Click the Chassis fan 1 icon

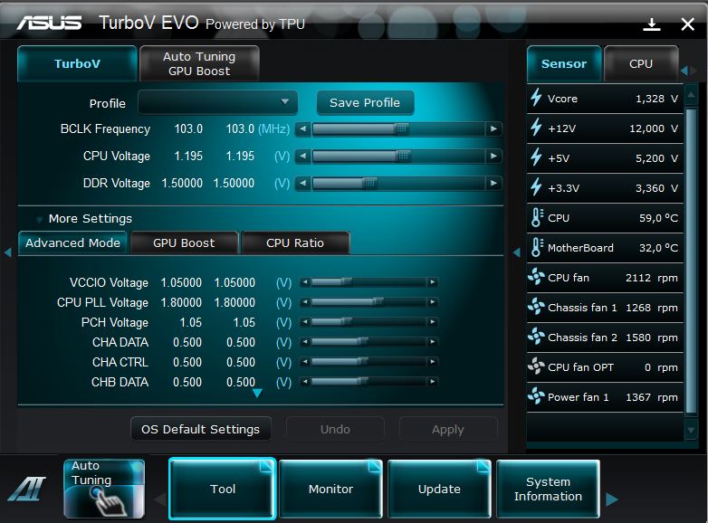536,307
